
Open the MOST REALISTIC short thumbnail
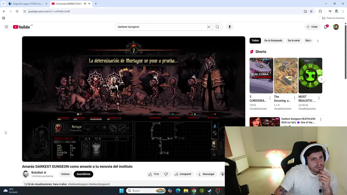point(310,76)
